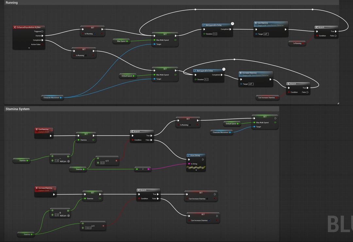Click Character Movement output pin in Running

pyautogui.click(x=60, y=97)
